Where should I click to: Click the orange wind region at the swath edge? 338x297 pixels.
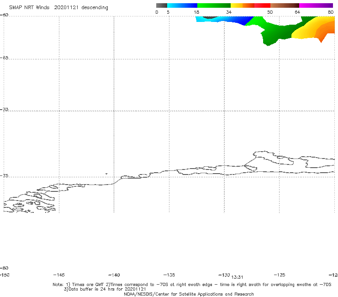326,30
